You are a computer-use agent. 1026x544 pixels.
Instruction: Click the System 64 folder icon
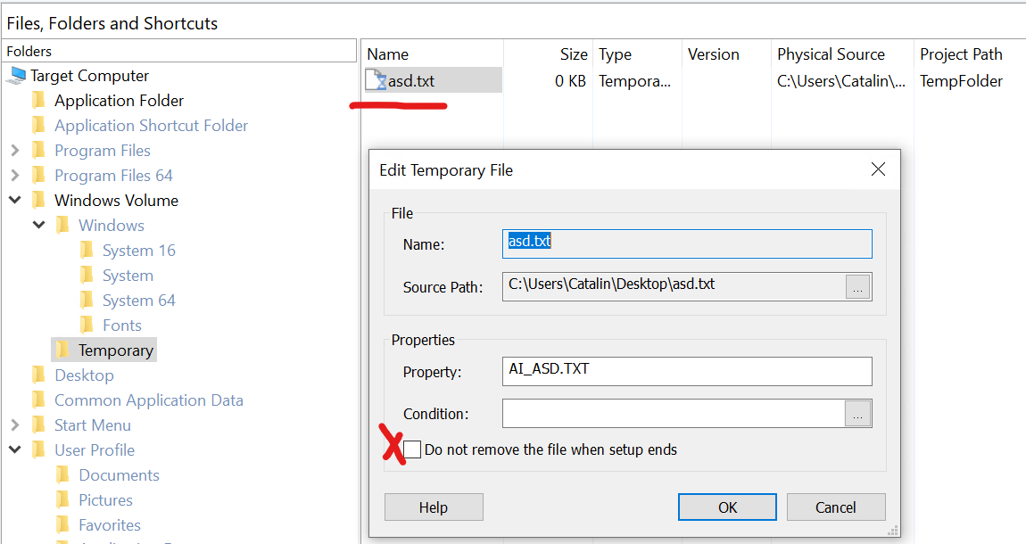(87, 301)
